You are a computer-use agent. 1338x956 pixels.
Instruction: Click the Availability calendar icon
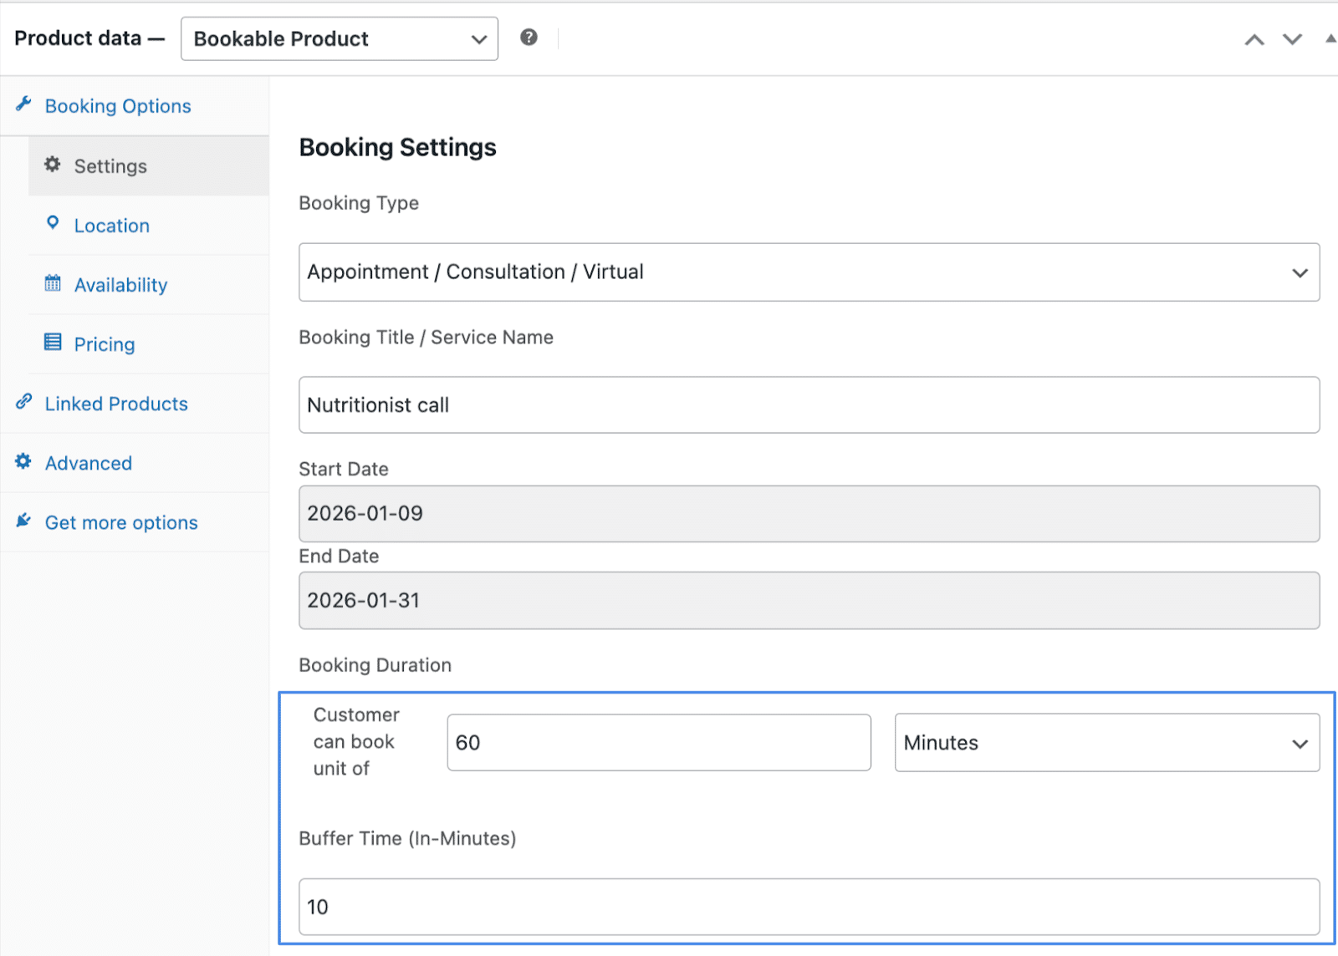pos(53,283)
